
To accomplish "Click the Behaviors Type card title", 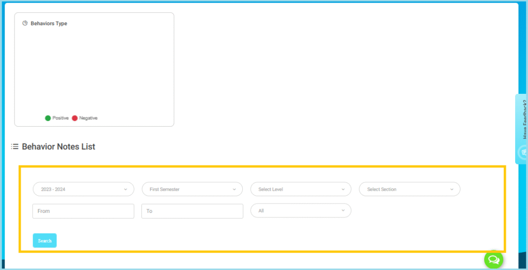I will pyautogui.click(x=49, y=24).
